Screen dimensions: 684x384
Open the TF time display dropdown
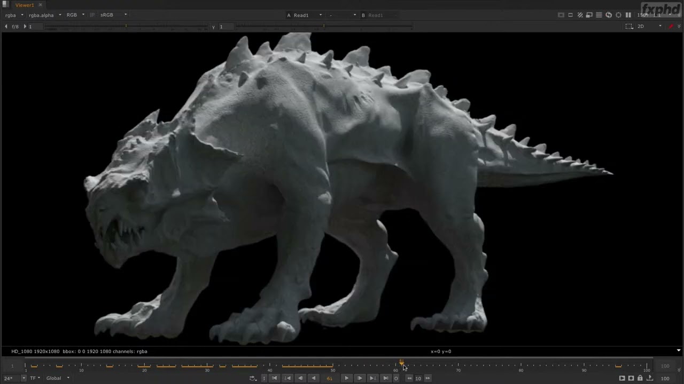point(35,378)
